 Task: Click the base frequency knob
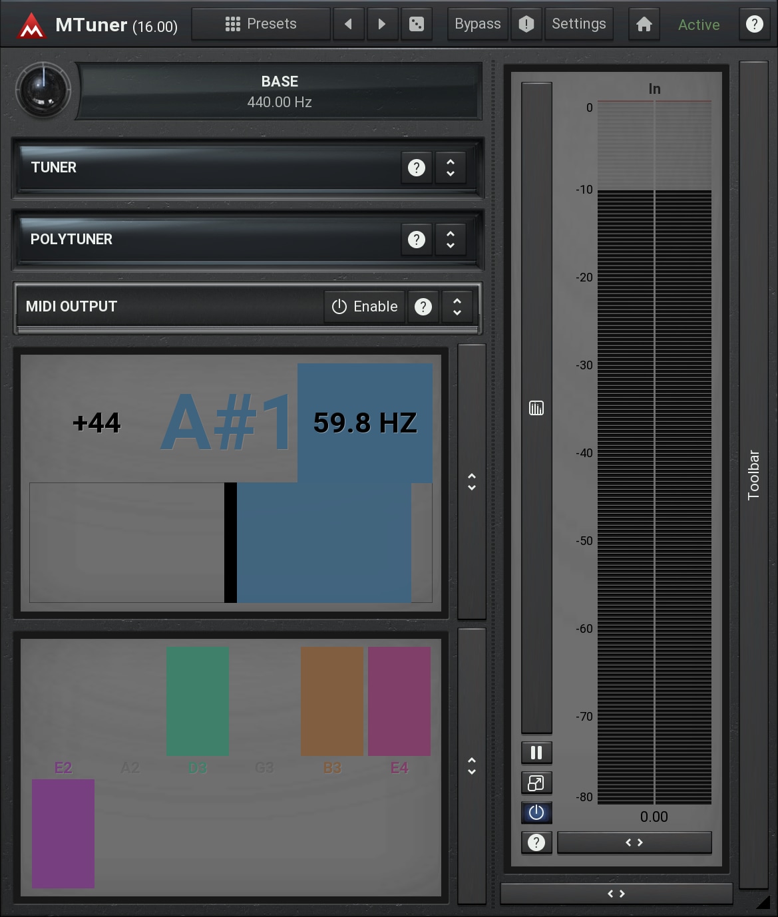point(43,90)
